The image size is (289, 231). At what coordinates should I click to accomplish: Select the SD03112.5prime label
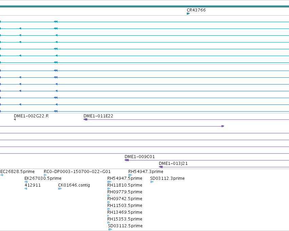point(125,226)
